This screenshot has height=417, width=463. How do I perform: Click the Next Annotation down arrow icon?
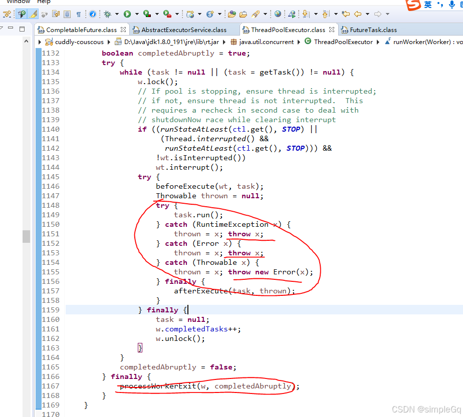click(306, 14)
